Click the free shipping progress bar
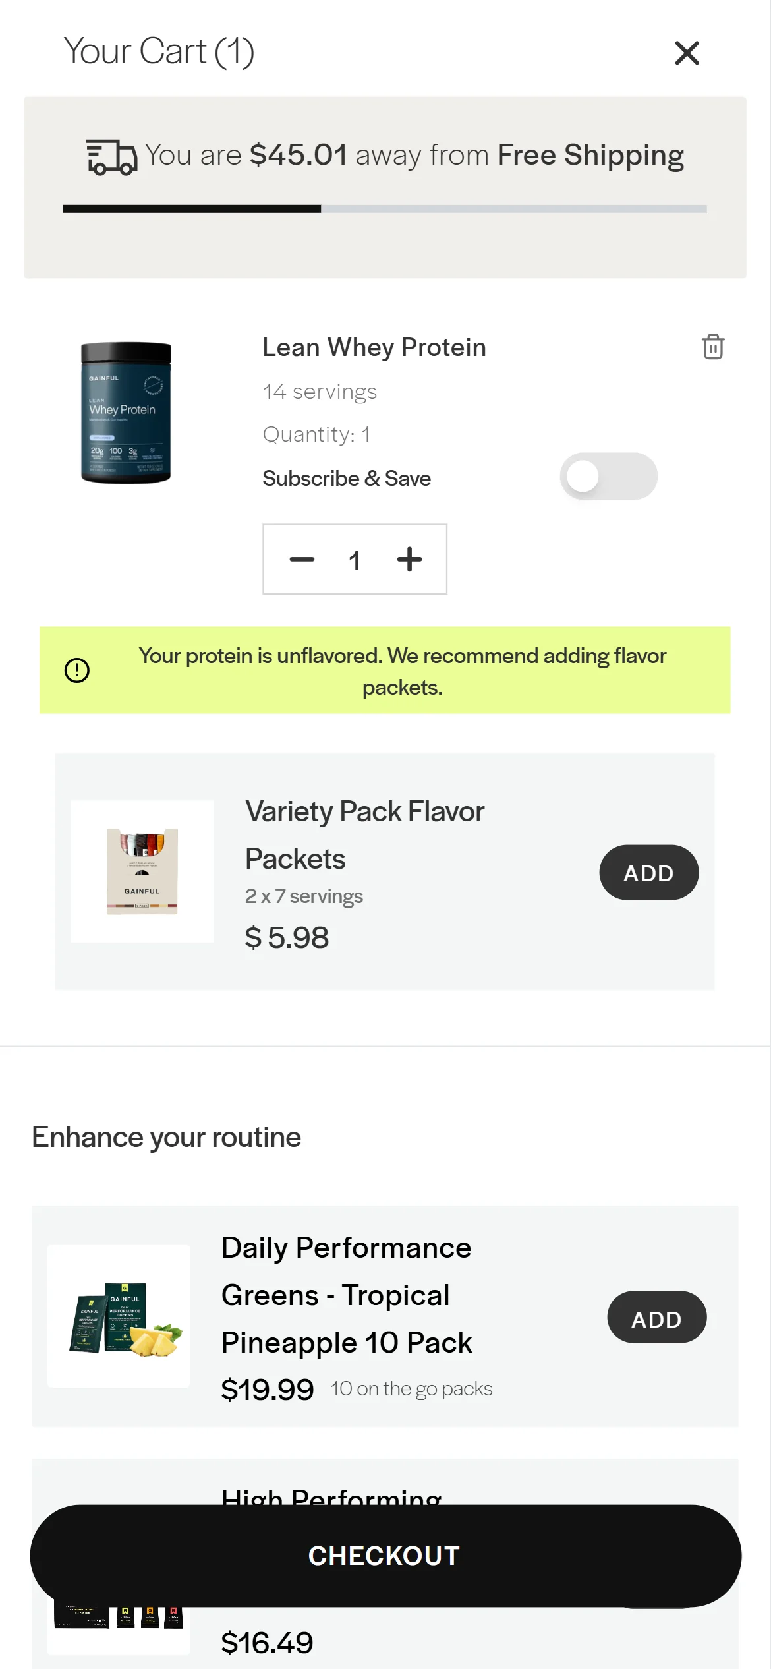Viewport: 771px width, 1669px height. (385, 209)
